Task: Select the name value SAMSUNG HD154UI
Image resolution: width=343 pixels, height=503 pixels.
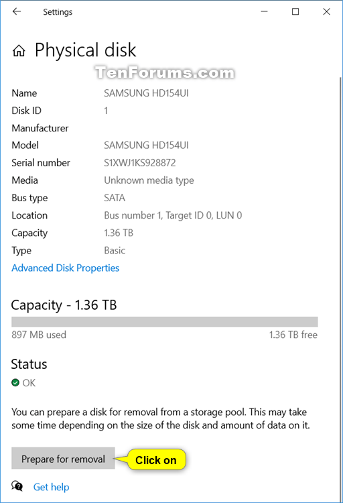Action: click(x=146, y=93)
